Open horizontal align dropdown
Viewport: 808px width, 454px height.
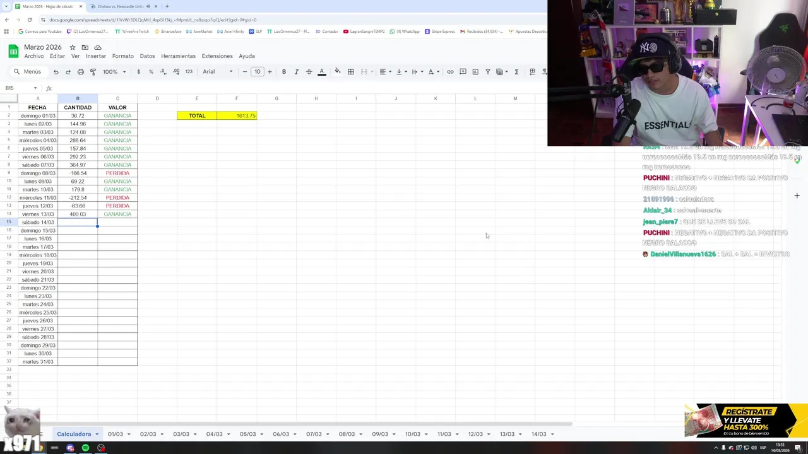point(384,72)
